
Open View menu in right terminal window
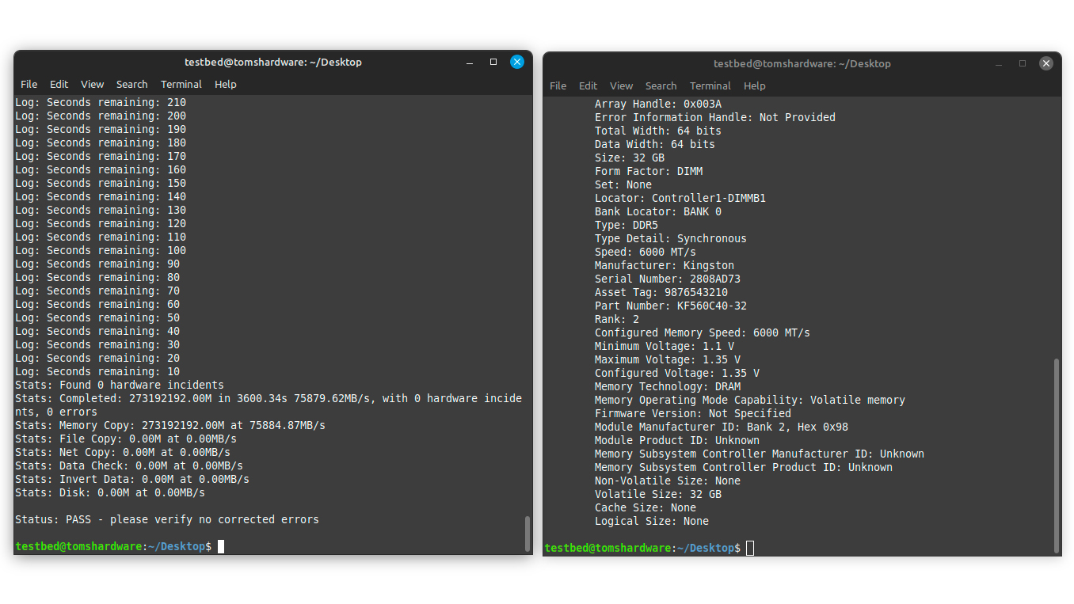[621, 85]
